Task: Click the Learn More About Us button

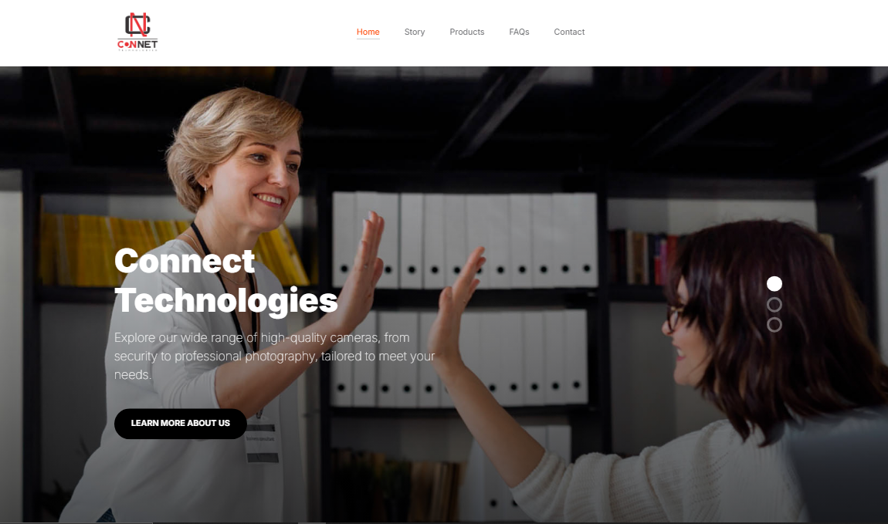Action: 181,423
